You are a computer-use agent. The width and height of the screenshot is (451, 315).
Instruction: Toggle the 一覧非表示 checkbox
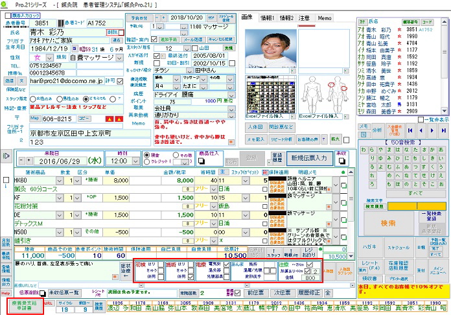pyautogui.click(x=421, y=119)
